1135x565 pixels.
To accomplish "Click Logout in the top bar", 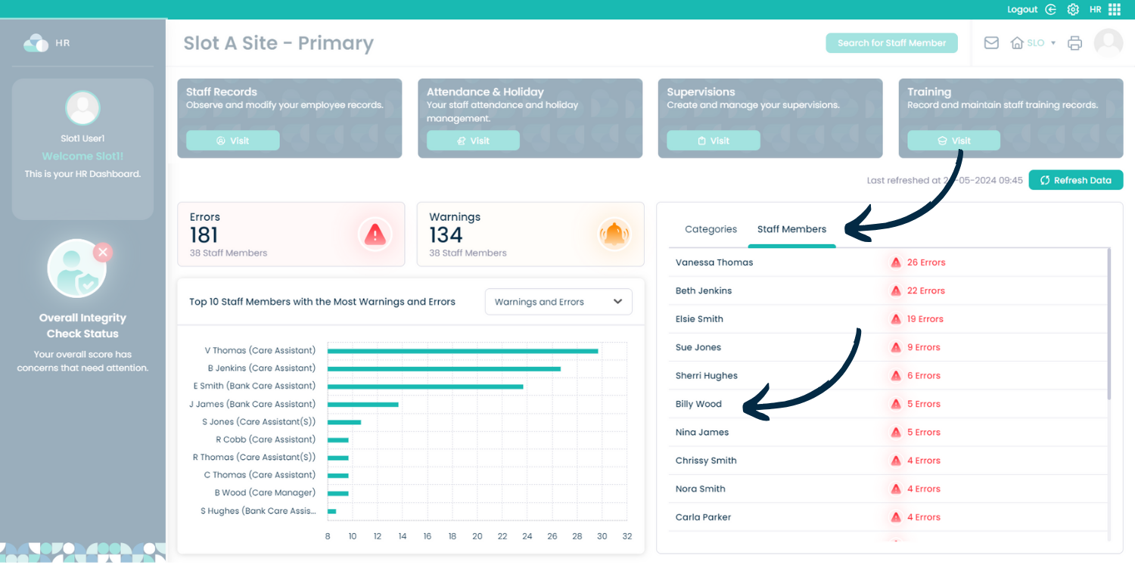I will coord(1022,10).
